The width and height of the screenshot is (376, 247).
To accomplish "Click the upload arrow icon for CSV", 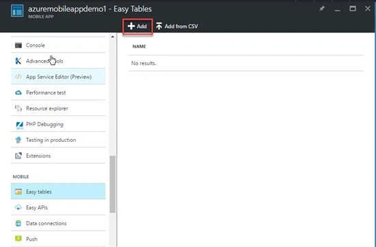I will (159, 26).
